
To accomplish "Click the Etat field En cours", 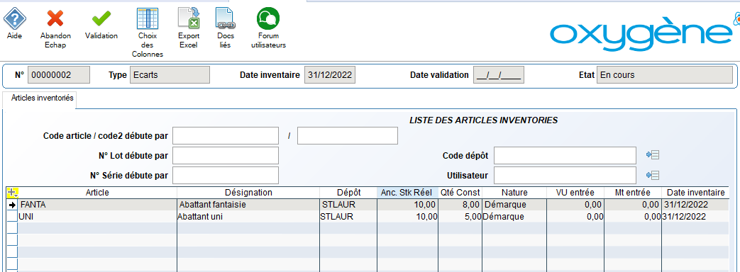I will pos(665,75).
